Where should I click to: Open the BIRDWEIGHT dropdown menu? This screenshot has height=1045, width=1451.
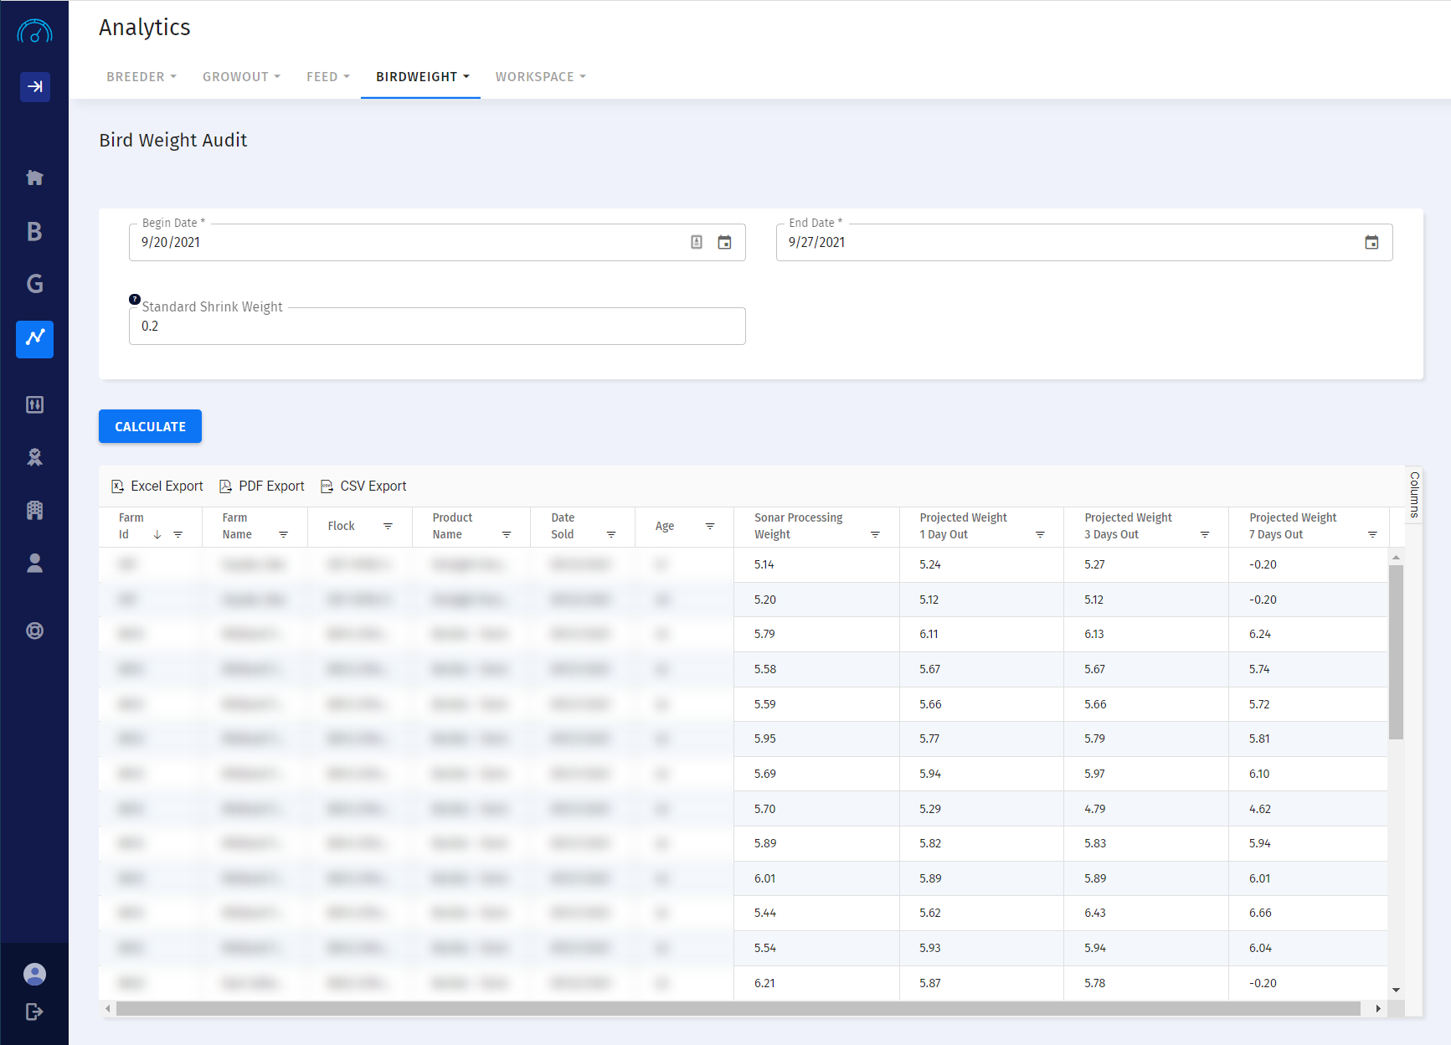pos(422,76)
